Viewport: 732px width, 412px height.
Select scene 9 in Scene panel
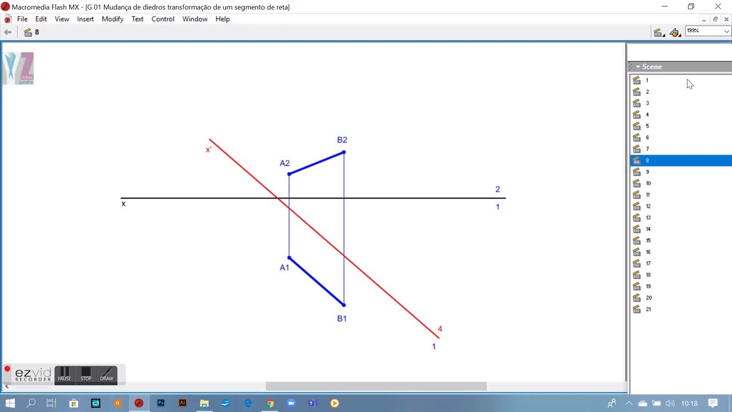coord(681,172)
